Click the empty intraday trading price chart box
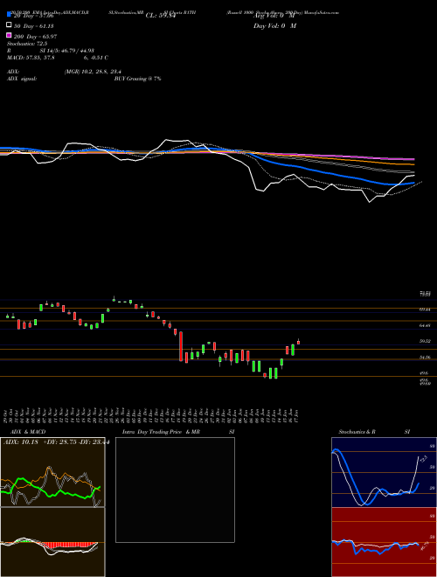The height and width of the screenshot is (577, 437). (x=175, y=490)
